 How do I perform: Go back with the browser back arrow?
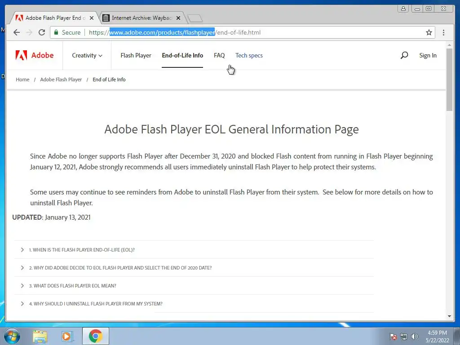point(17,32)
